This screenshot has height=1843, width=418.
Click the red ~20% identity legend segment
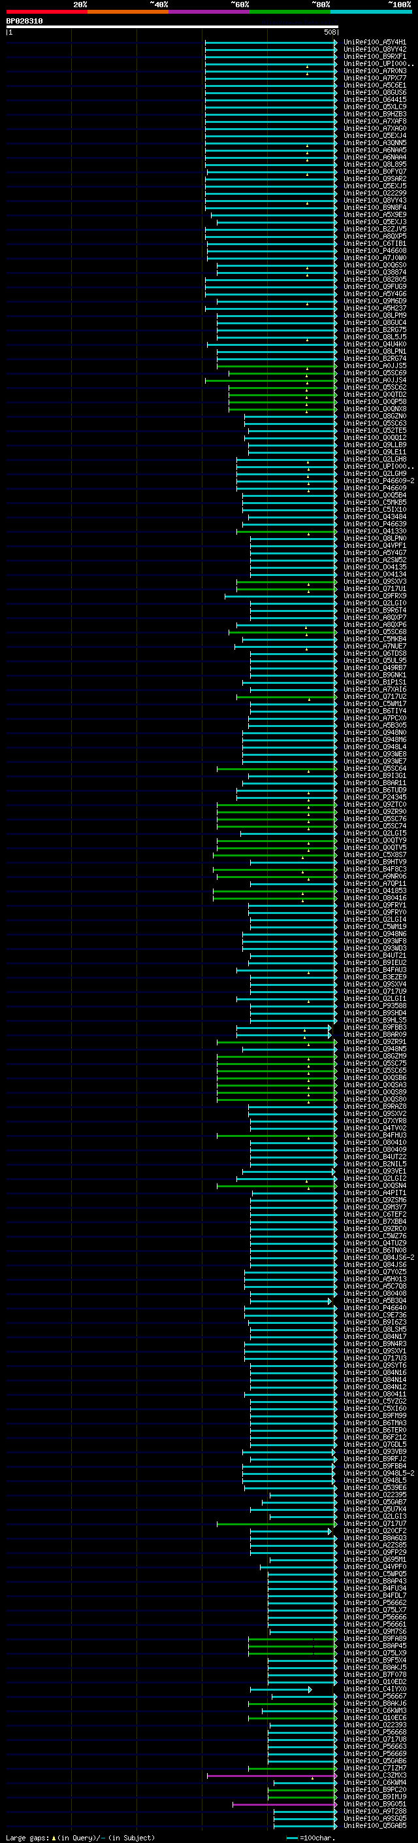[x=46, y=12]
